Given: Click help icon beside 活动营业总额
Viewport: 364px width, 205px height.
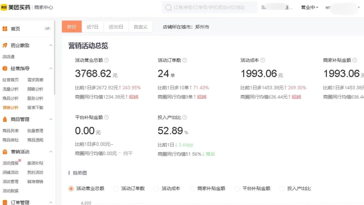Looking at the screenshot, I should [106, 60].
